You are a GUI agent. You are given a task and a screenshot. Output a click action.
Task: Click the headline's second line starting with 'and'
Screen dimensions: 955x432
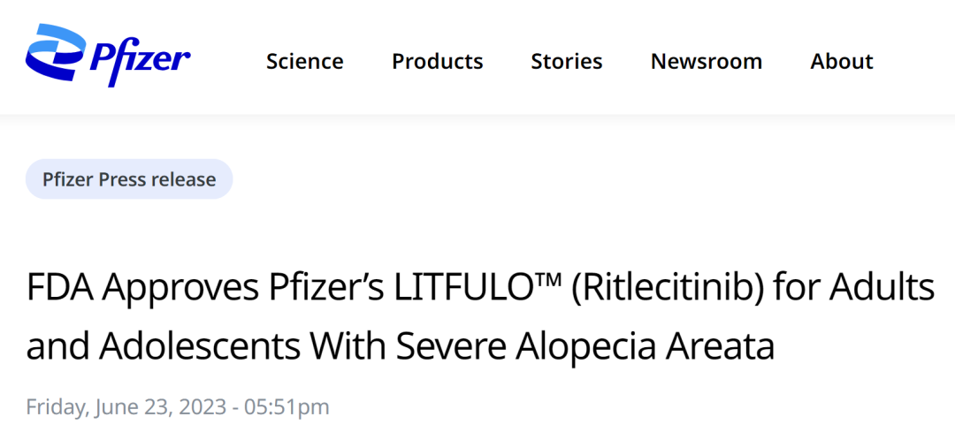tap(401, 347)
